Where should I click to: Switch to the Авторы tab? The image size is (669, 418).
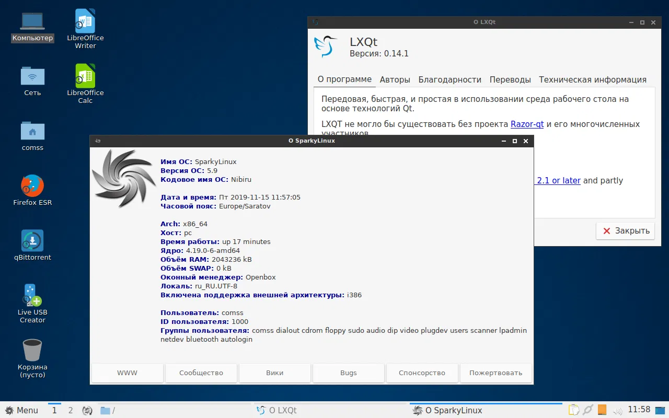coord(395,79)
